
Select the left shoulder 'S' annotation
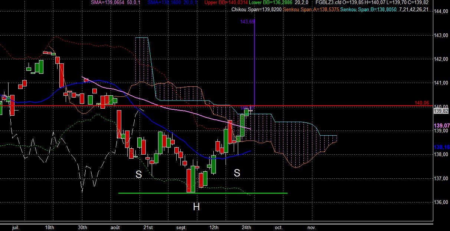(x=139, y=174)
